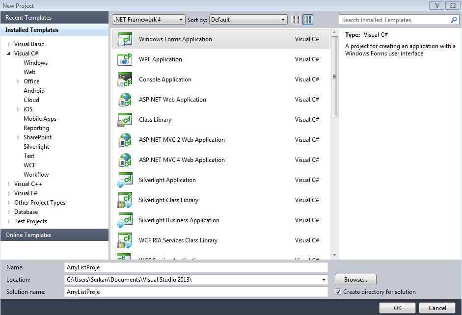The image size is (462, 315).
Task: Toggle Create directory for solution checkbox
Action: pos(338,292)
